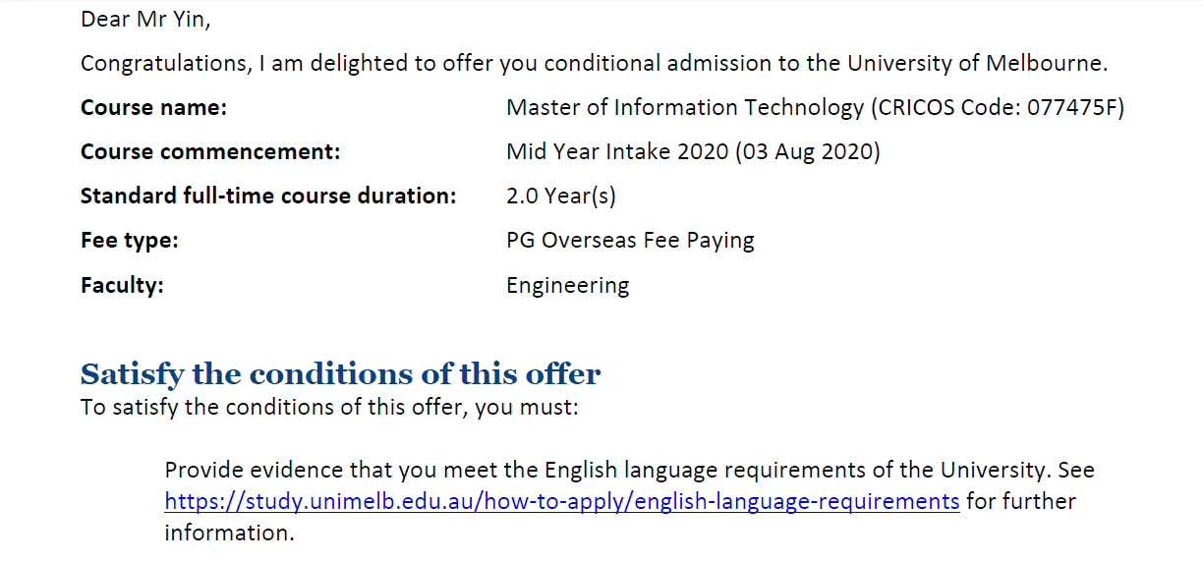Select 'Standard full-time course duration:' label
Viewport: 1203px width, 562px height.
click(x=268, y=196)
